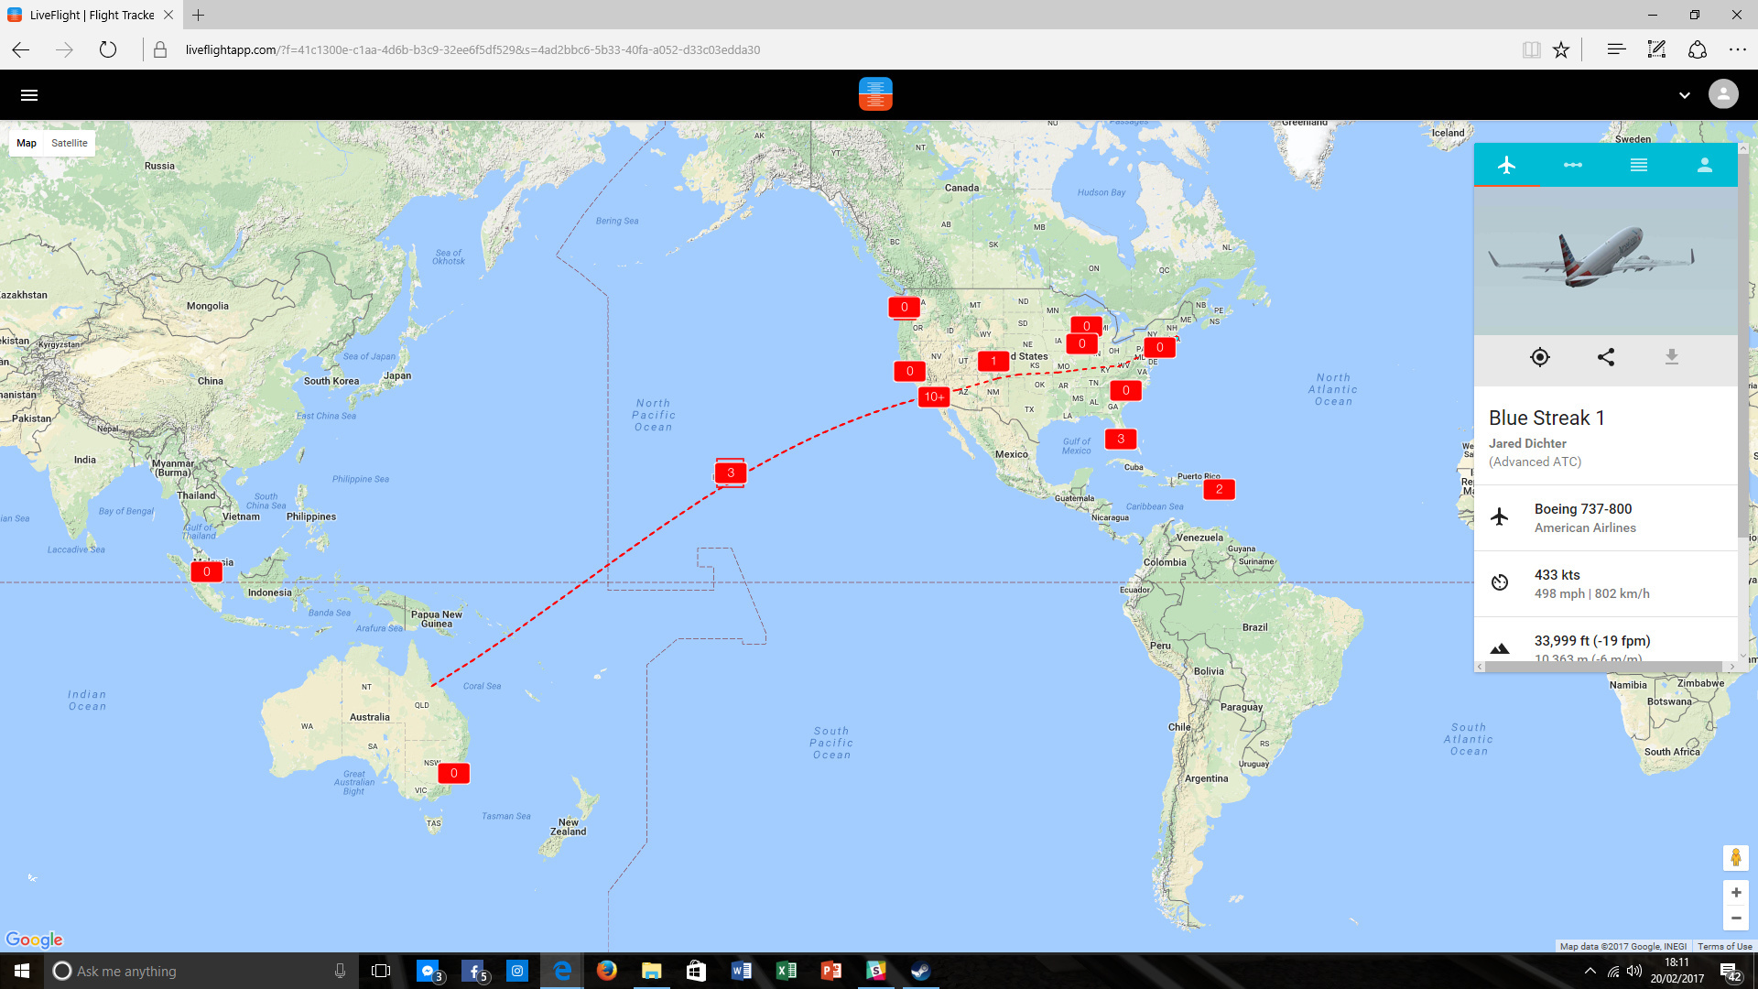1758x989 pixels.
Task: Open the flight route tab
Action: (x=1572, y=165)
